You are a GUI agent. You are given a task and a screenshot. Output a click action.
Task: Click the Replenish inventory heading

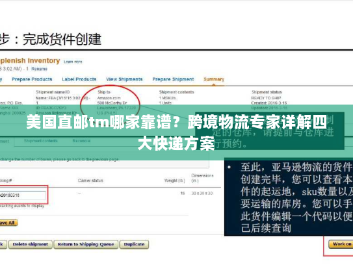30,60
